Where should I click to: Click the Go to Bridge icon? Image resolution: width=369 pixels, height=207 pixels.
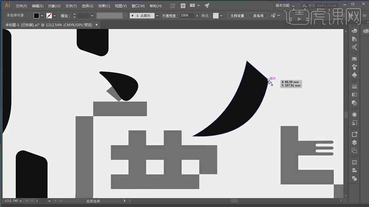pyautogui.click(x=173, y=6)
